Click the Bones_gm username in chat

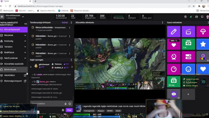coord(44,82)
